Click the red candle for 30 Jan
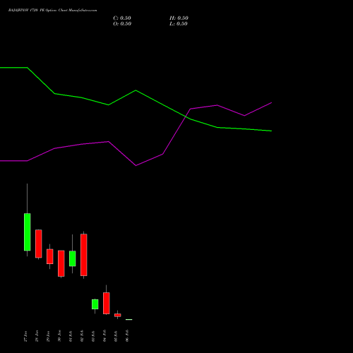This screenshot has width=353, height=353. [x=61, y=263]
